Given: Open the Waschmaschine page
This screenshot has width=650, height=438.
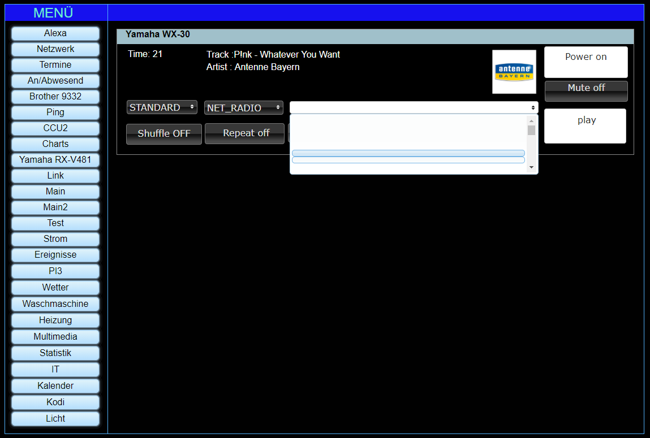Looking at the screenshot, I should pos(55,304).
